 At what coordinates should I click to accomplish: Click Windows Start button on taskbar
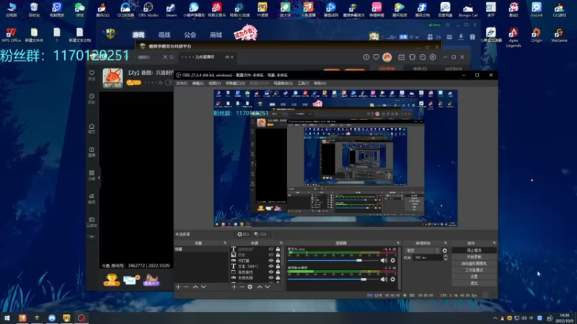7,318
